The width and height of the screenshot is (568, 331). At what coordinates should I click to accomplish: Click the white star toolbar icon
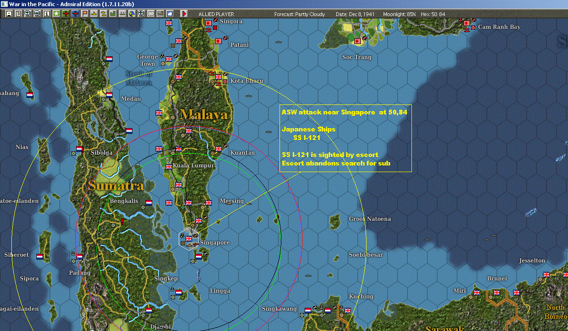pos(56,14)
